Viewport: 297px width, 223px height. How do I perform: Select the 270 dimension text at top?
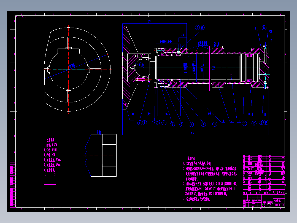[x=149, y=22]
